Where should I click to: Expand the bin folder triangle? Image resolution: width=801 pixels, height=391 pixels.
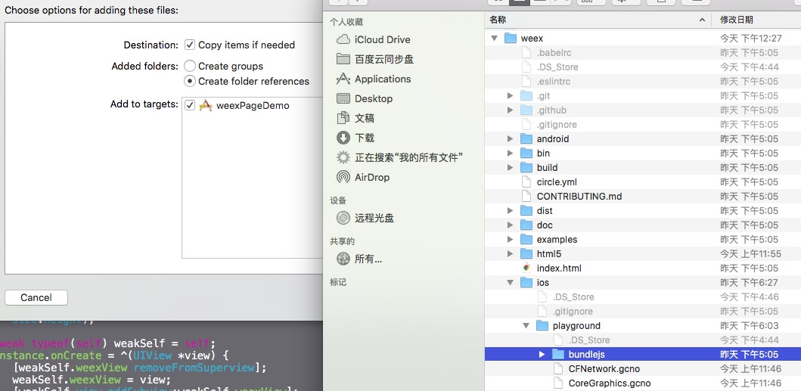510,154
